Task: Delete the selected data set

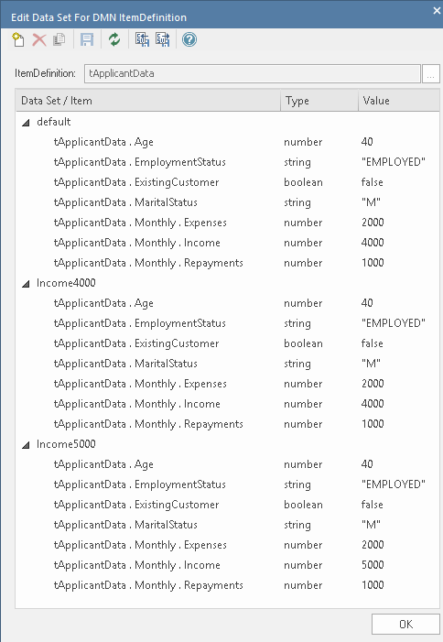Action: [x=39, y=39]
